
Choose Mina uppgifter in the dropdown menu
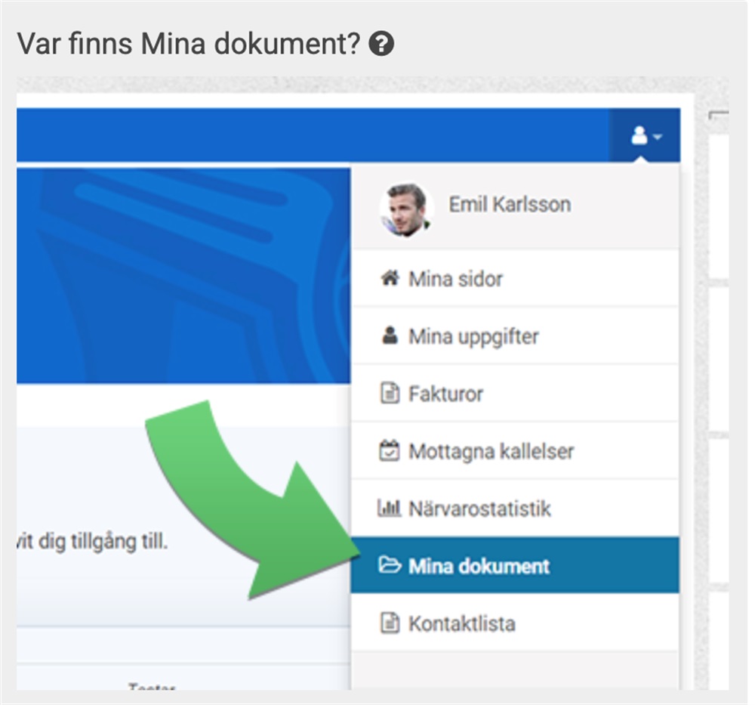click(x=473, y=336)
